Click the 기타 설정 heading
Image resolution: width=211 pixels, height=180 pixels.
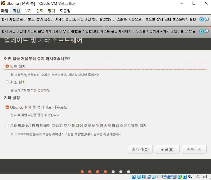pos(12,98)
